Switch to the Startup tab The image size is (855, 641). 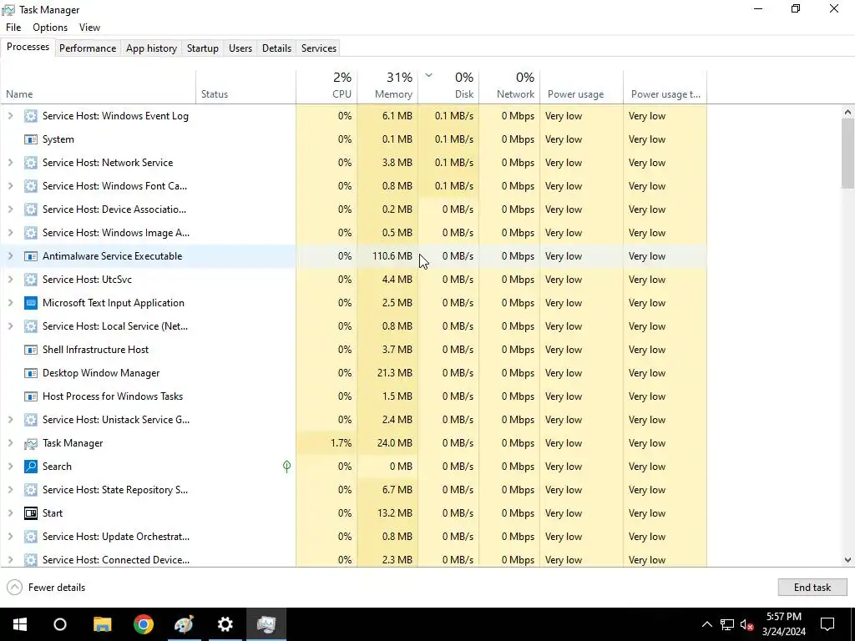[203, 48]
